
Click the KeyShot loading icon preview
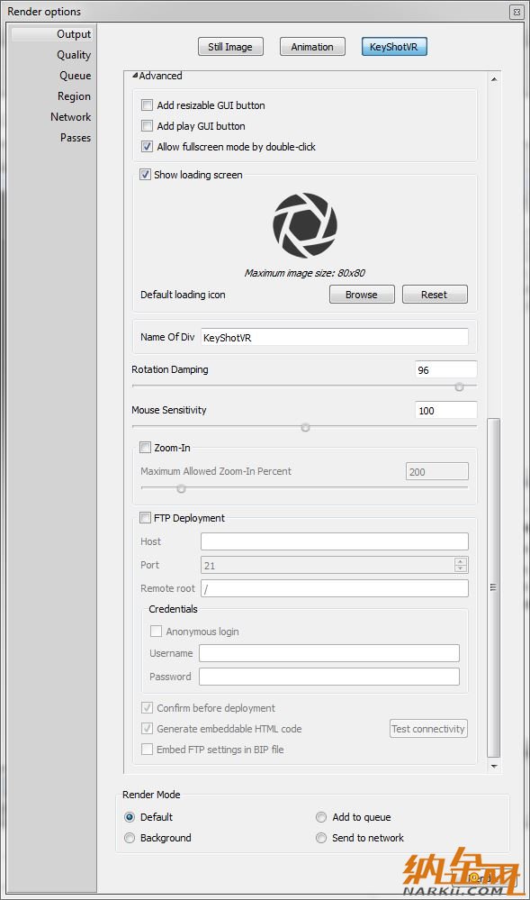click(304, 225)
